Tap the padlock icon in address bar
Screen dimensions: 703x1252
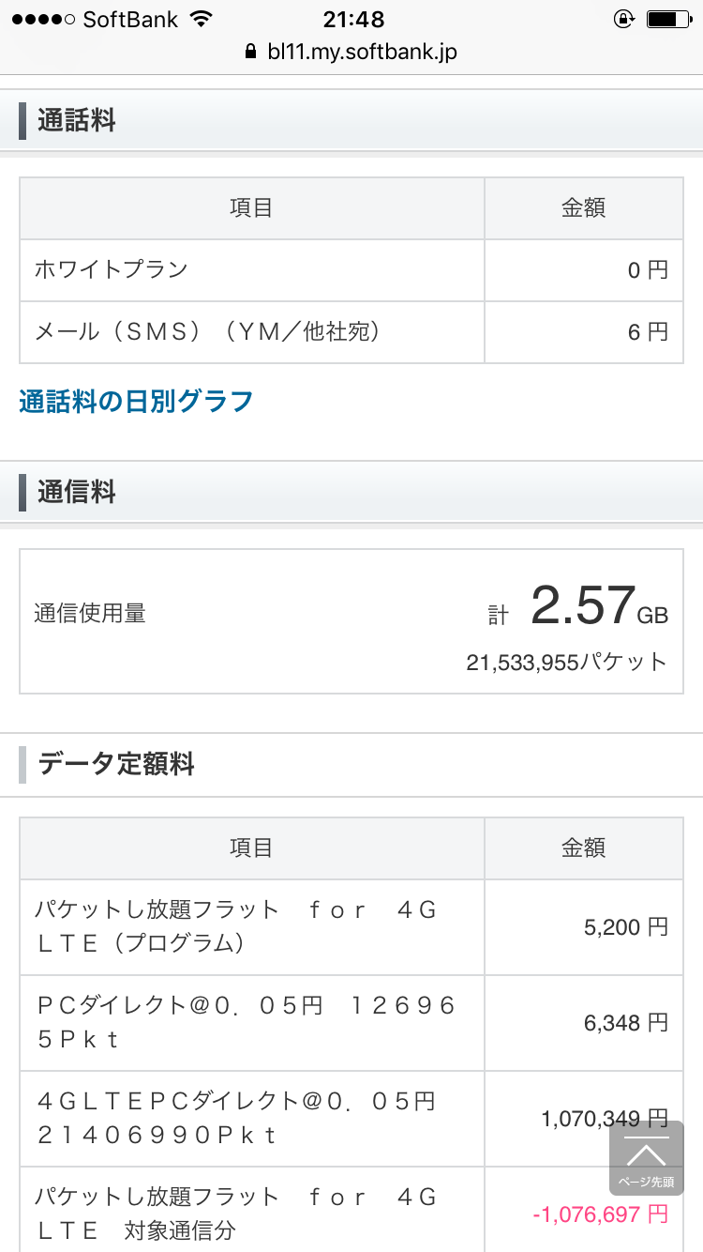(x=249, y=52)
